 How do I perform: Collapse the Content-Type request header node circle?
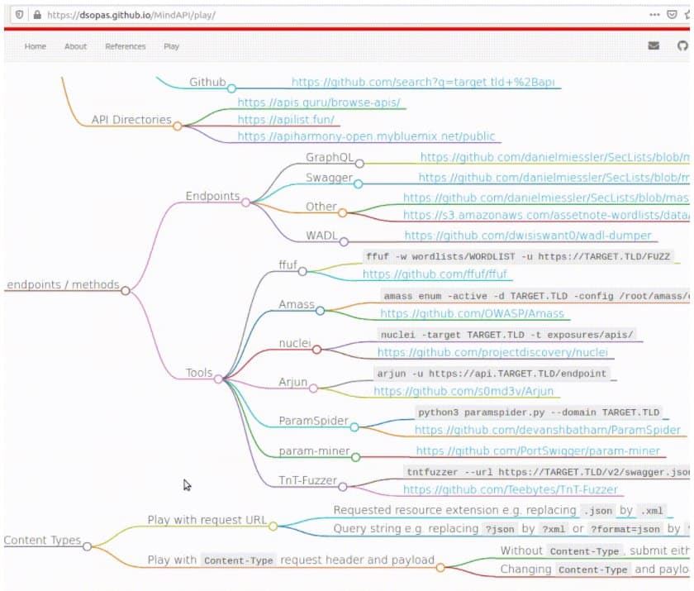click(x=440, y=567)
